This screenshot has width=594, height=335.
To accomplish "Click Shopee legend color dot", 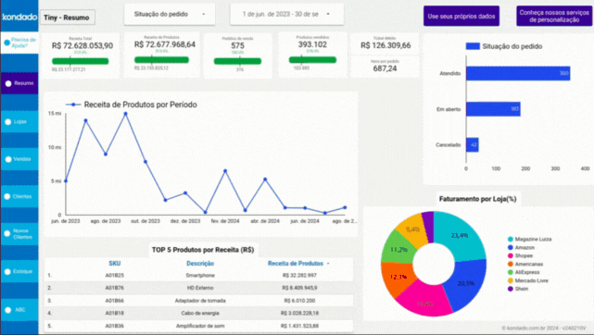I will [x=511, y=255].
